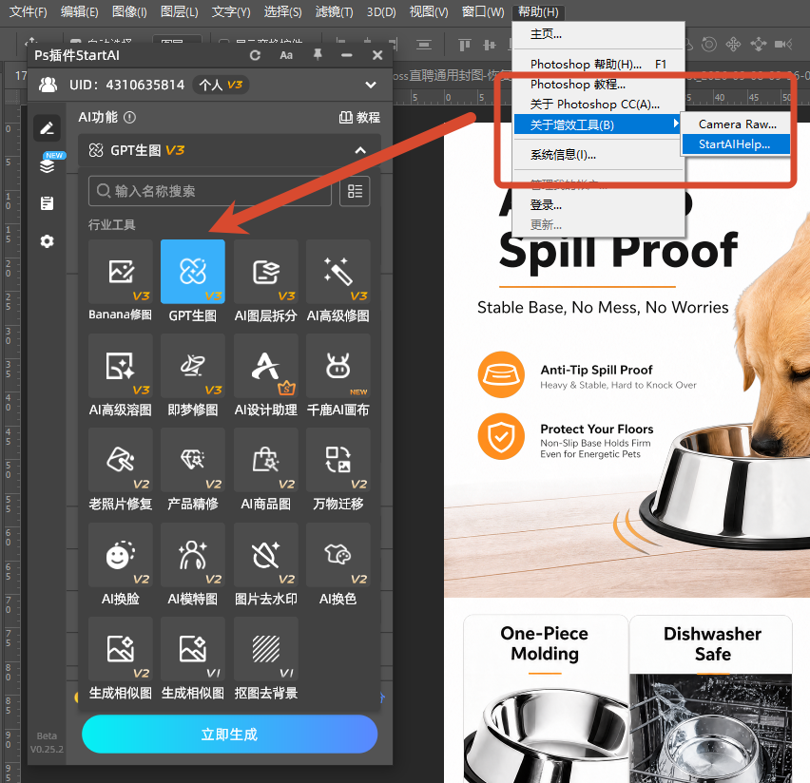Open the 滤镜(T) menu
Image resolution: width=810 pixels, height=783 pixels.
[335, 11]
